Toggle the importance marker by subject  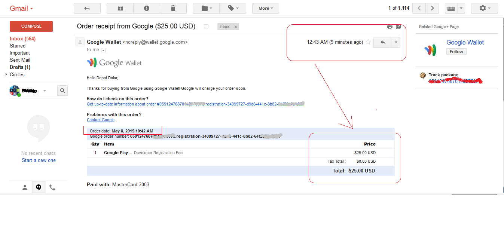(206, 27)
